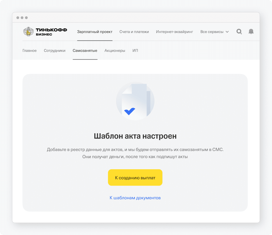This screenshot has height=235, width=272.
Task: Click the Tinkoff crest logo
Action: (28, 32)
